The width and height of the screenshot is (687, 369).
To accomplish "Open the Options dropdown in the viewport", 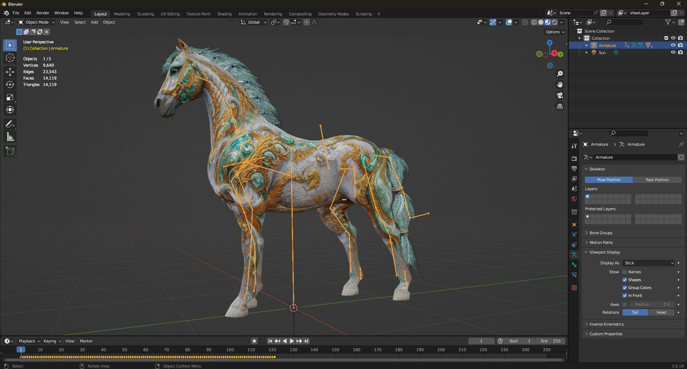I will 555,32.
